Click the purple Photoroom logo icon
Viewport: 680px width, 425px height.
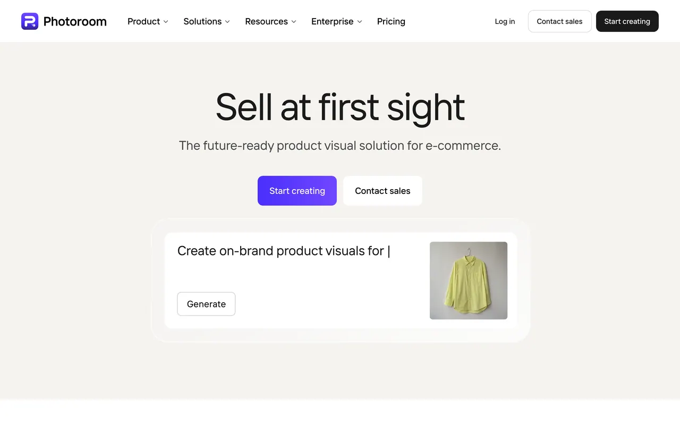(x=30, y=21)
